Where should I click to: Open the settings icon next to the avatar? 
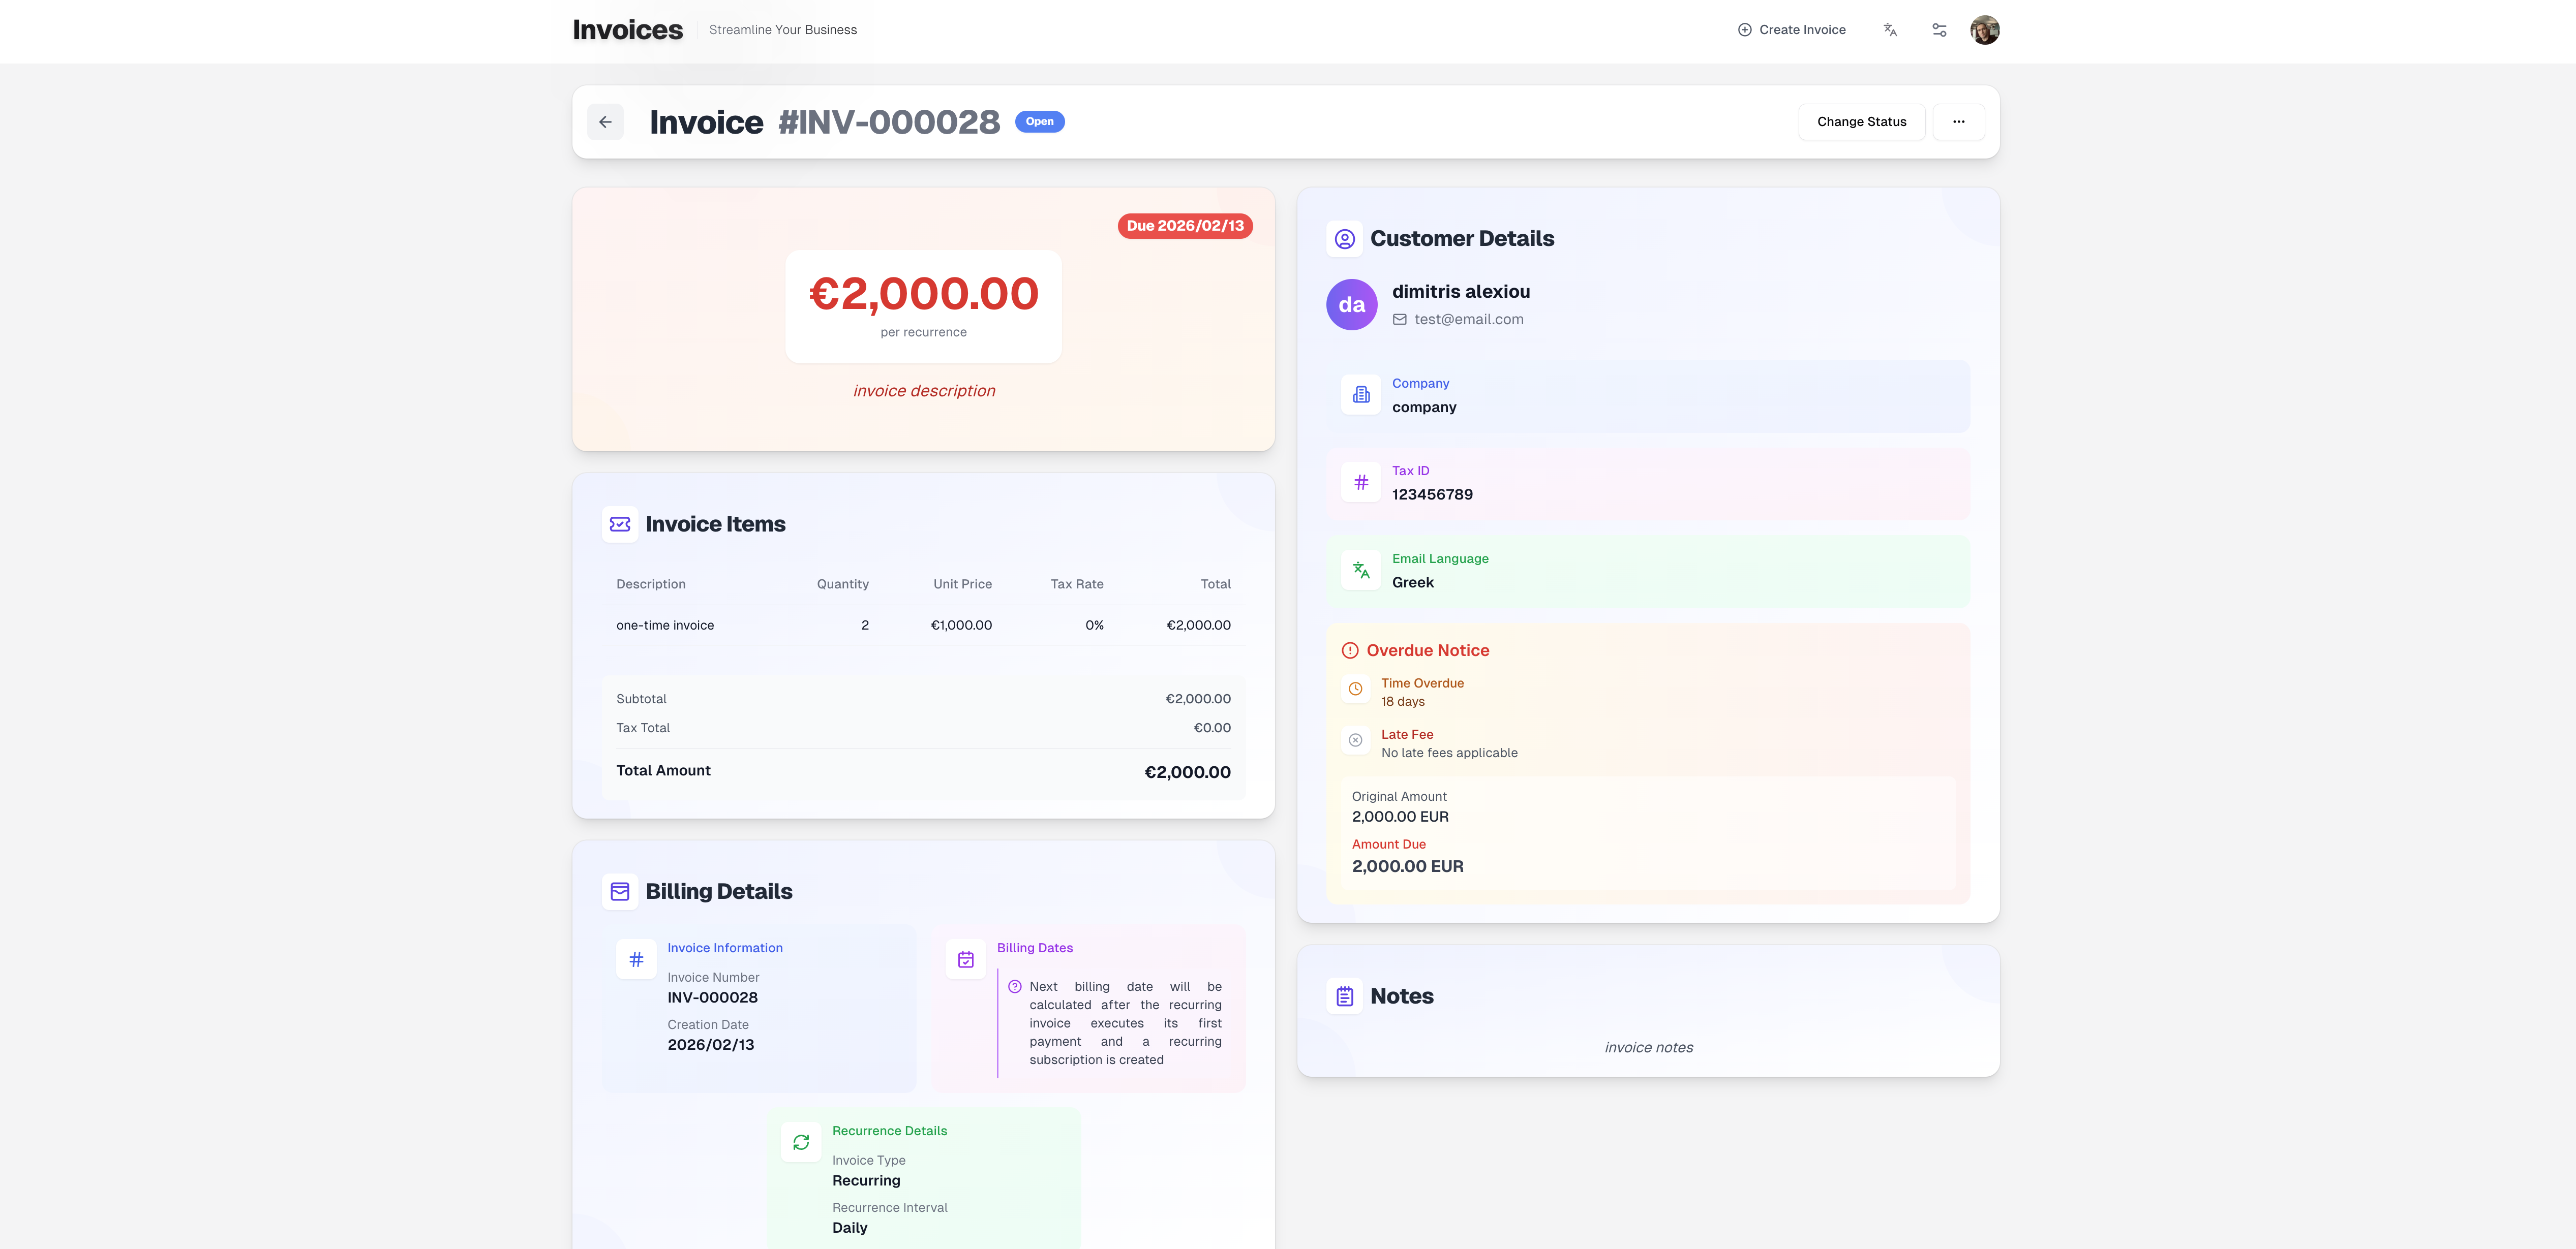click(x=1938, y=30)
